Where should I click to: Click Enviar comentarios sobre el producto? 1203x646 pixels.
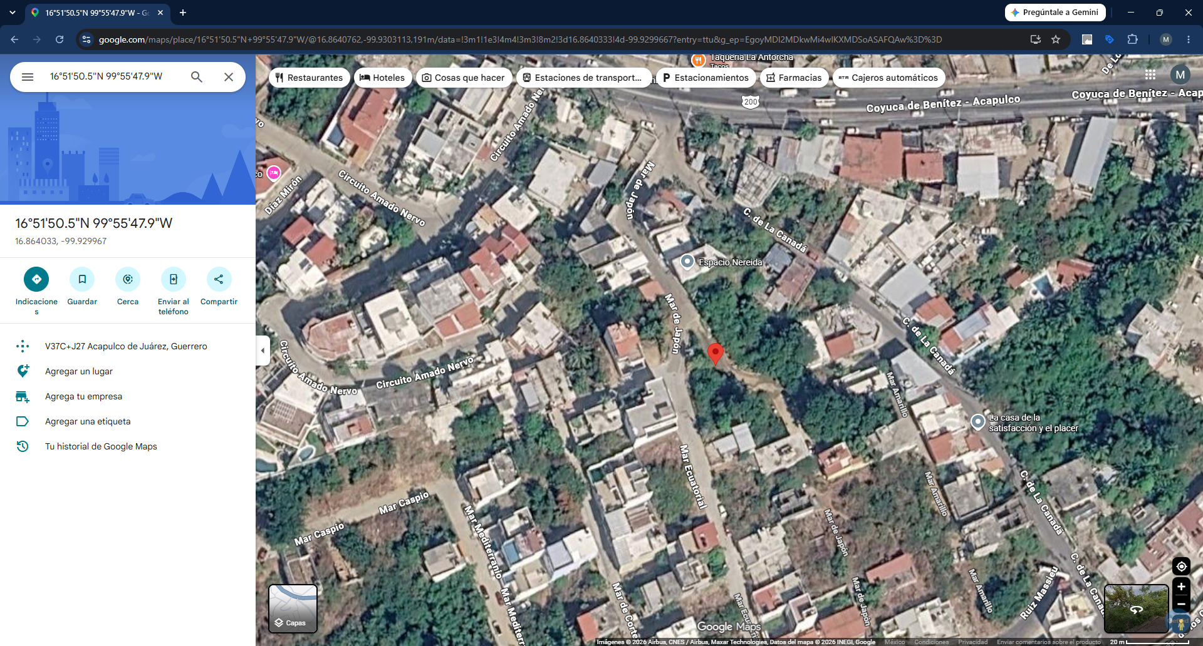point(1048,642)
